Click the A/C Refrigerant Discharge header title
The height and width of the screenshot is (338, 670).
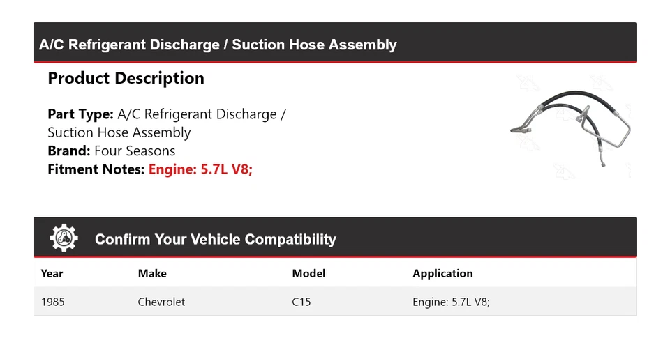pos(218,45)
